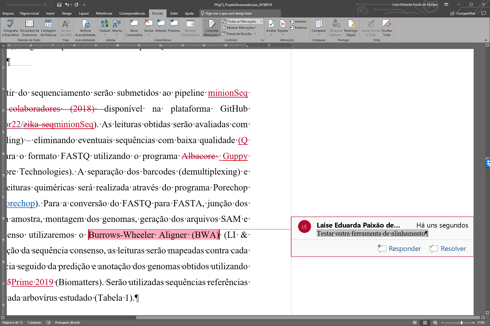Click the Diga-me search field
The height and width of the screenshot is (326, 490).
[x=240, y=13]
